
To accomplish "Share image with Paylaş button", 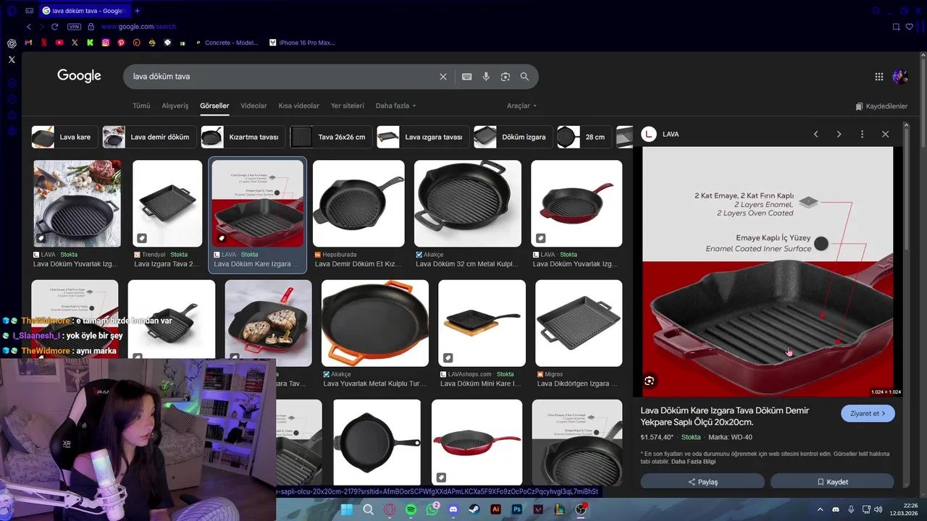I will pos(702,482).
